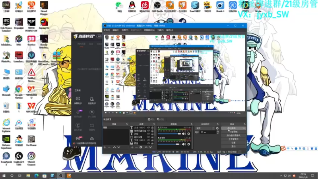Remove the selected scene with minus icon
This screenshot has height=179, width=318.
click(109, 147)
